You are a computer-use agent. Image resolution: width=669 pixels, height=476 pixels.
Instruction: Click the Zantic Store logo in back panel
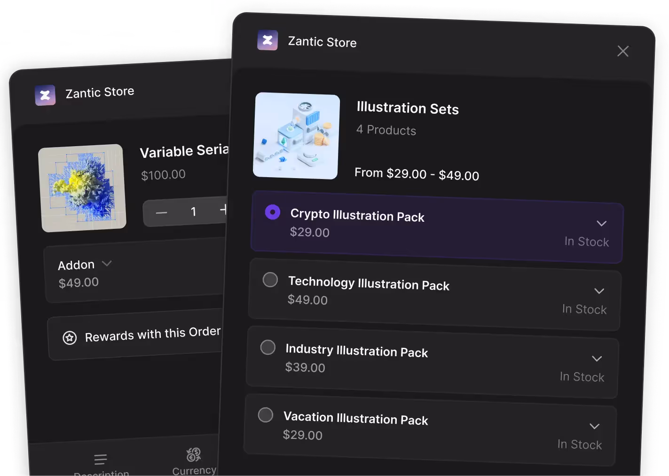(x=45, y=95)
